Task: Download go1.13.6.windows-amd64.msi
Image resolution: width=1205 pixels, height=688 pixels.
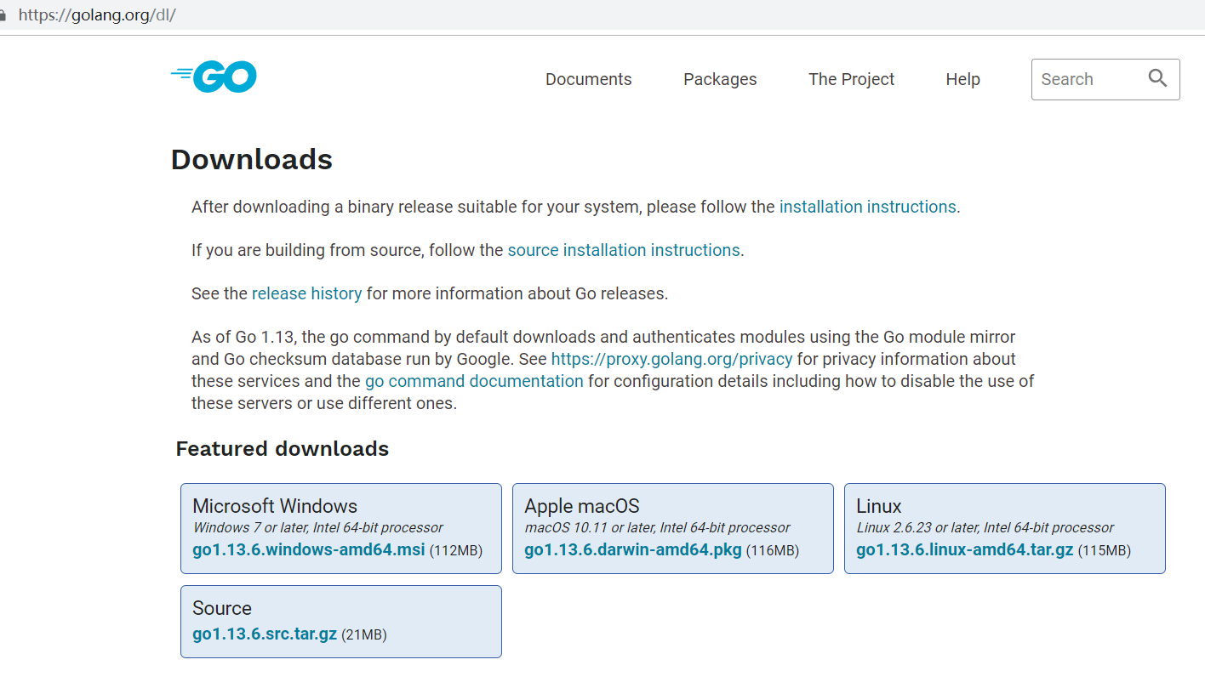Action: [308, 549]
